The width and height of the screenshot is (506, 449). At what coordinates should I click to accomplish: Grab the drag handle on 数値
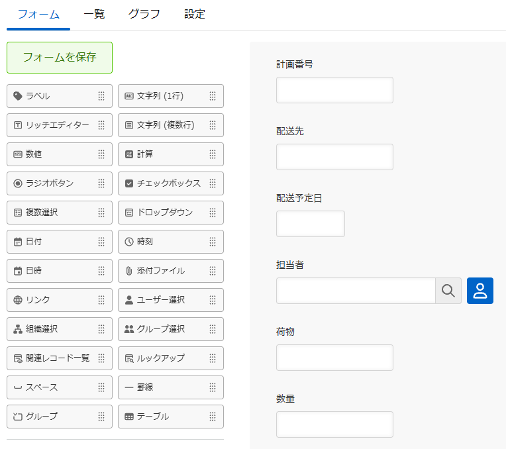[x=101, y=154]
